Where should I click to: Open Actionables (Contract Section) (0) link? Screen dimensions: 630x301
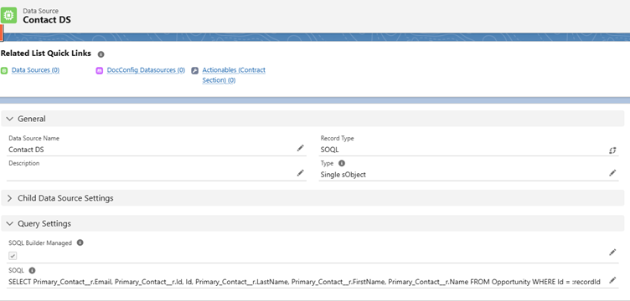coord(234,75)
